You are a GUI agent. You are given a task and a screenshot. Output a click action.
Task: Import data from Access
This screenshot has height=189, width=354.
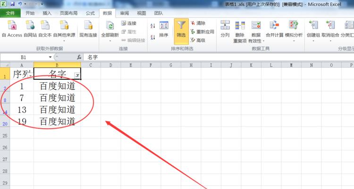(12, 29)
